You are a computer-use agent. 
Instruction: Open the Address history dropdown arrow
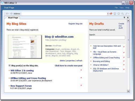[108, 14]
